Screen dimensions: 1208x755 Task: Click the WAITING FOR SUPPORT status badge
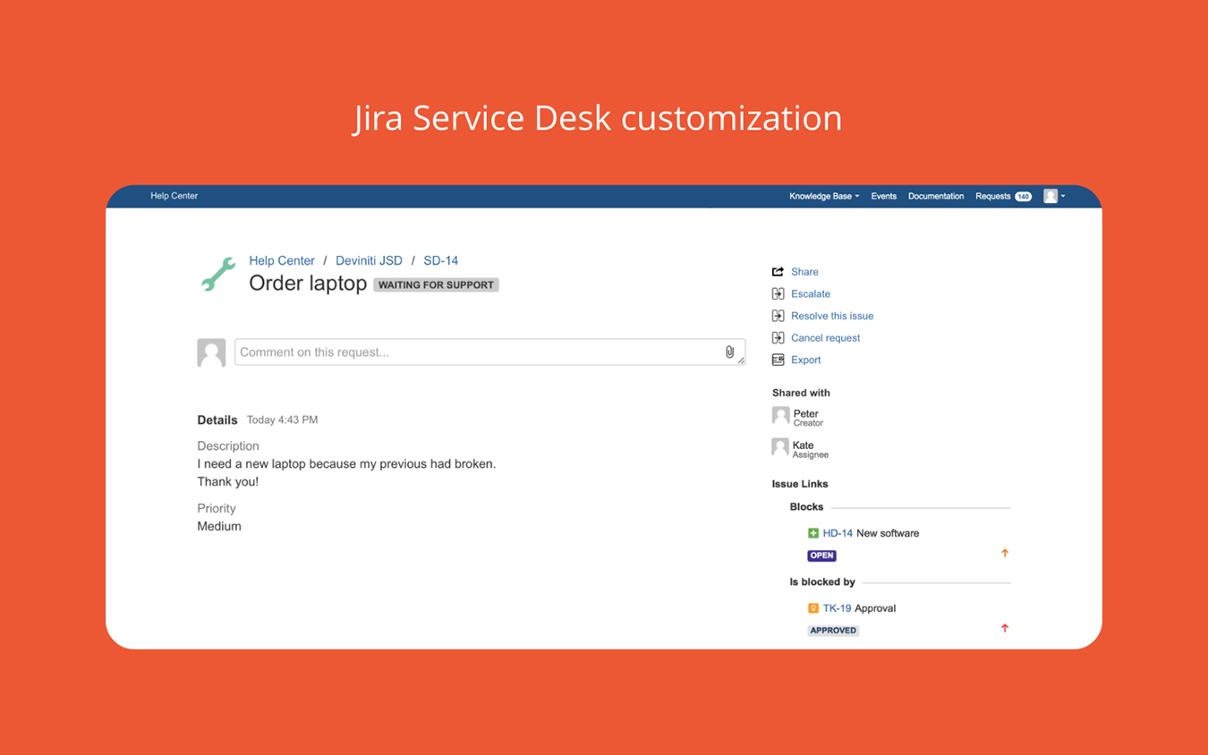pos(436,284)
